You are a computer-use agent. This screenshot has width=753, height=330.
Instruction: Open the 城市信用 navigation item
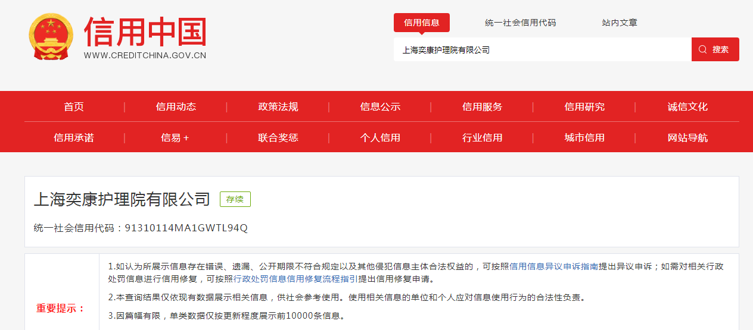click(x=584, y=137)
